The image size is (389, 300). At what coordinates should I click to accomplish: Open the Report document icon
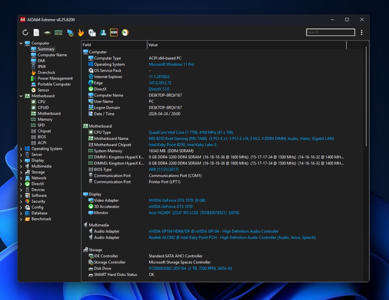pyautogui.click(x=36, y=33)
